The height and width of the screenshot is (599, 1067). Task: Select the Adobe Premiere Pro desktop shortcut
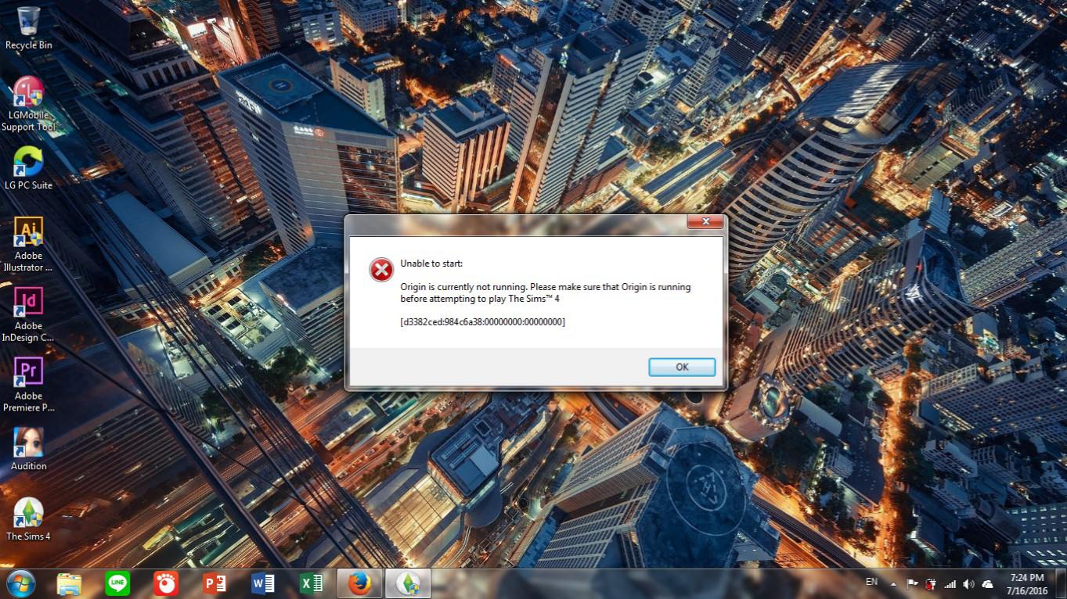point(29,384)
